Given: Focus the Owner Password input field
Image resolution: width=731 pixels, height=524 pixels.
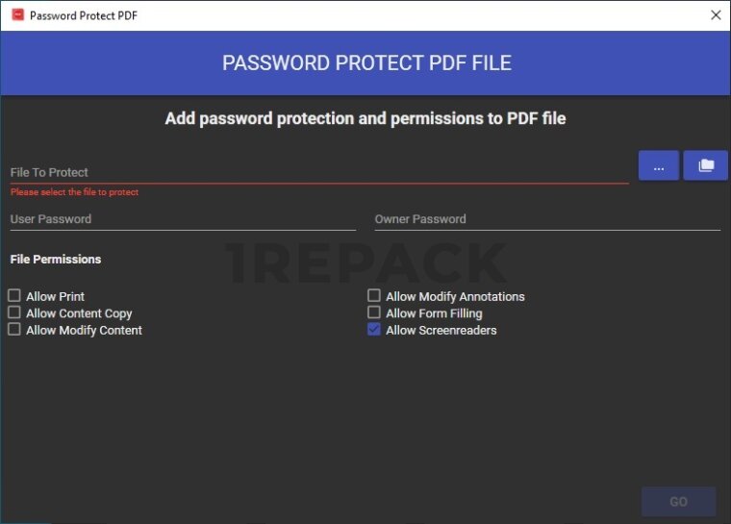Looking at the screenshot, I should click(x=546, y=219).
